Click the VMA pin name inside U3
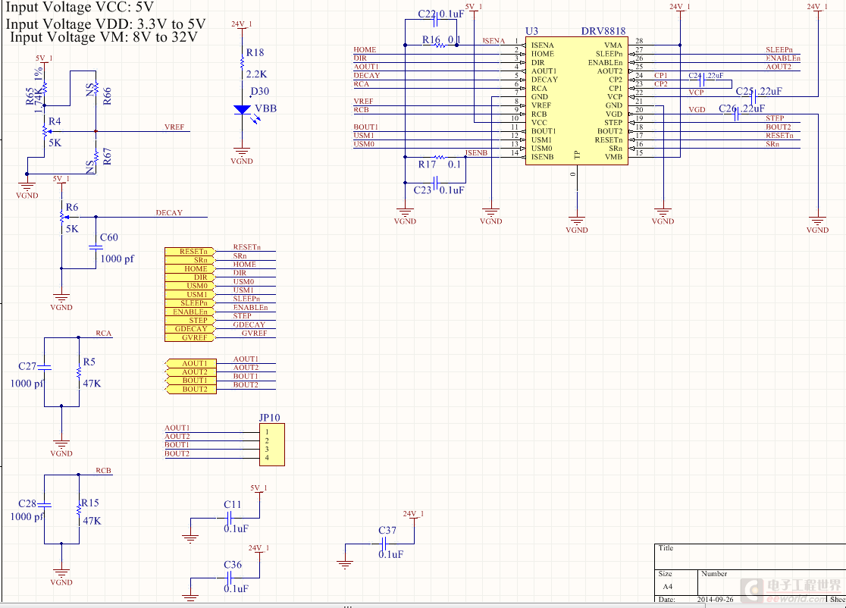The width and height of the screenshot is (846, 608). tap(613, 45)
